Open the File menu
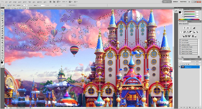Screen dimensions: 202x109 [6, 2]
